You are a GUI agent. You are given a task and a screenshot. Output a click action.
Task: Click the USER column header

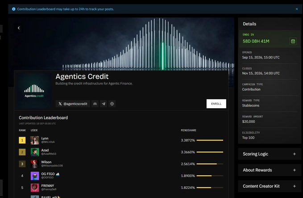34,130
